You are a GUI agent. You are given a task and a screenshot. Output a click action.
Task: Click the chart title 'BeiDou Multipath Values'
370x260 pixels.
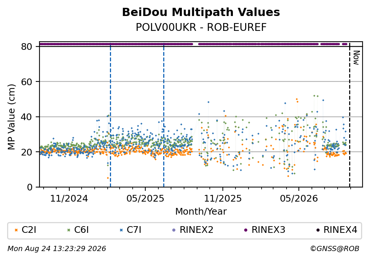tap(201, 12)
